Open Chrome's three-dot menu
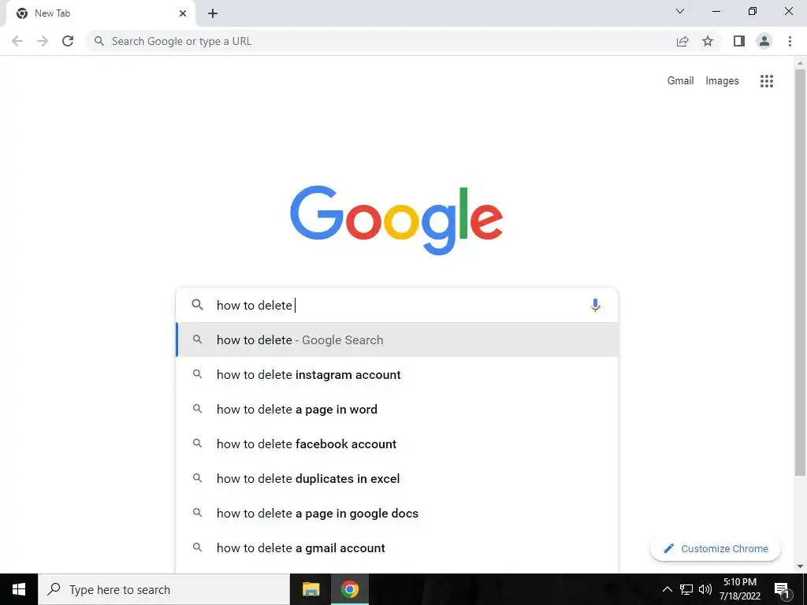 (790, 41)
